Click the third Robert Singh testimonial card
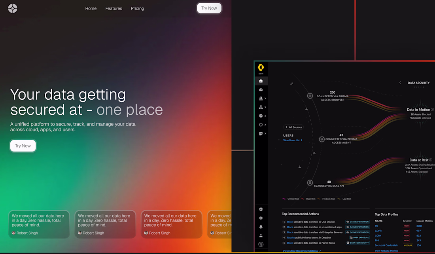This screenshot has width=435, height=254. pyautogui.click(x=172, y=224)
